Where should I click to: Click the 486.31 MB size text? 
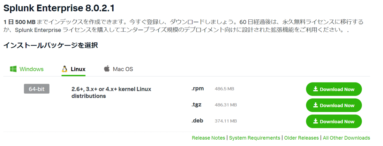coord(226,105)
